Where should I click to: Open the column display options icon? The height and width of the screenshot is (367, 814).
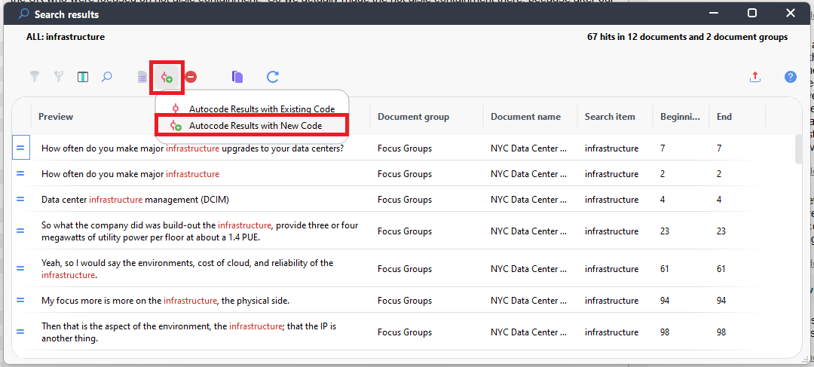(x=83, y=78)
